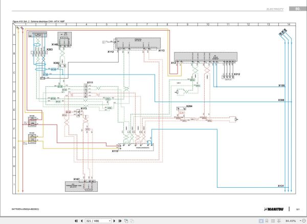The height and width of the screenshot is (224, 307).
Task: Switch to two-page facing view
Action: 273,221
